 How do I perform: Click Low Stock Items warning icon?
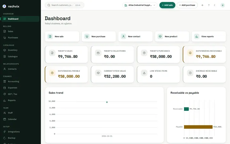[144, 73]
